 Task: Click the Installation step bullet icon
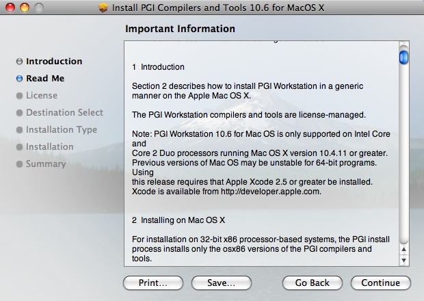tap(19, 147)
